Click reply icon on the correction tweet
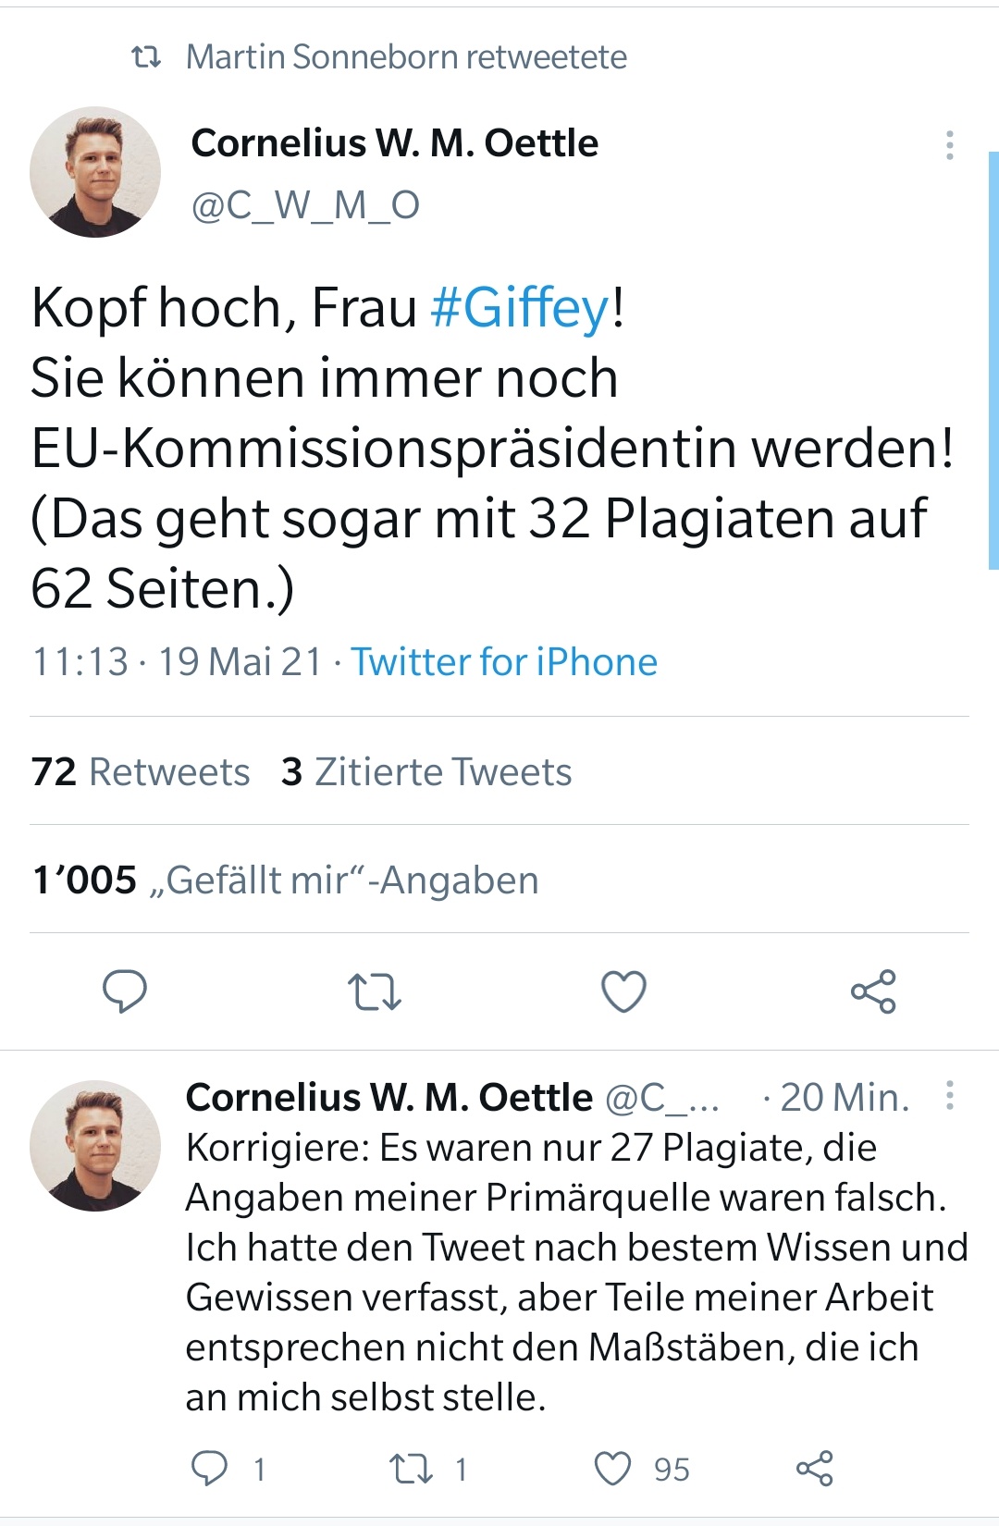The height and width of the screenshot is (1526, 999). [x=209, y=1468]
